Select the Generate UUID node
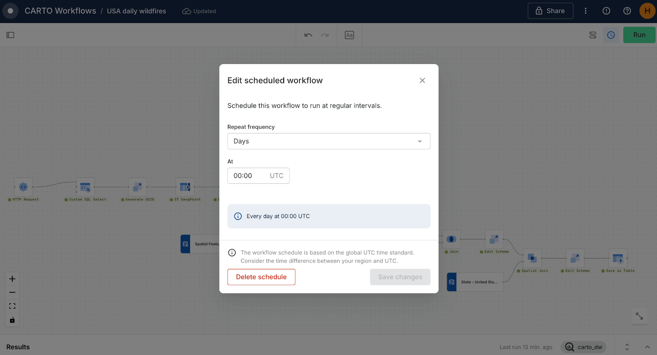 coord(138,187)
